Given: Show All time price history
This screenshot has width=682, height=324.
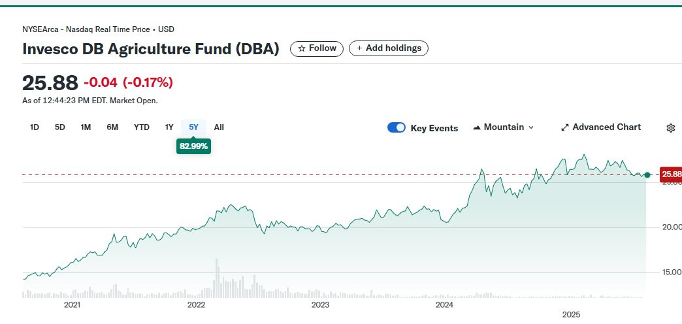Looking at the screenshot, I should point(219,127).
